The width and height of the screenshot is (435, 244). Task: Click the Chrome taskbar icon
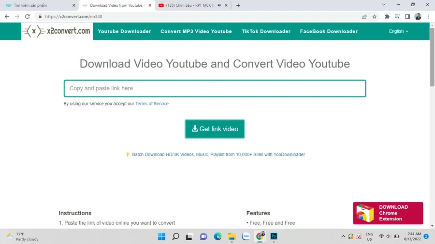[260, 237]
